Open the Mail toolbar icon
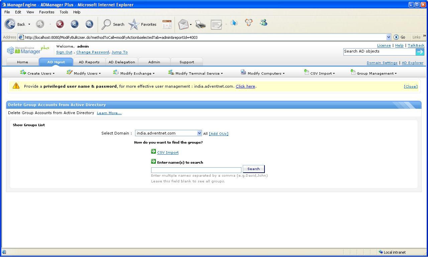428x257 pixels. pyautogui.click(x=183, y=24)
